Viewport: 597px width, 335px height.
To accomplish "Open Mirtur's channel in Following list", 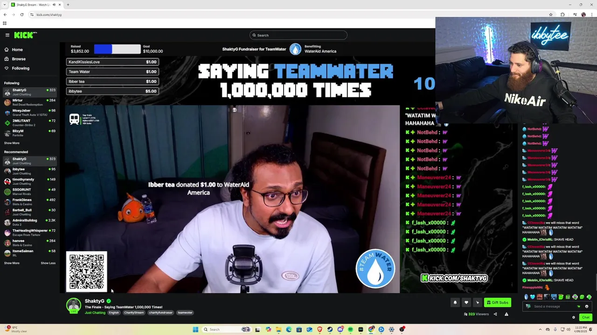I will [30, 102].
